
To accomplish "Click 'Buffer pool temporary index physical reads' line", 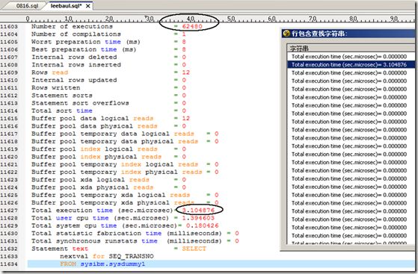I will click(117, 172).
